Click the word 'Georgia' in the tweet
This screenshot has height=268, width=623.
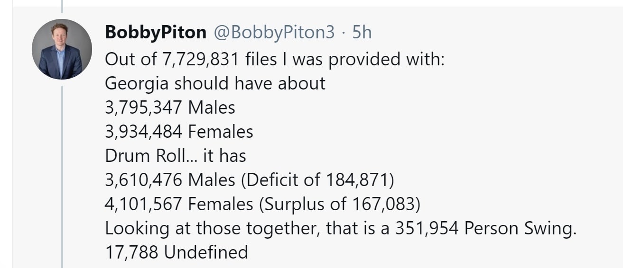pos(137,84)
